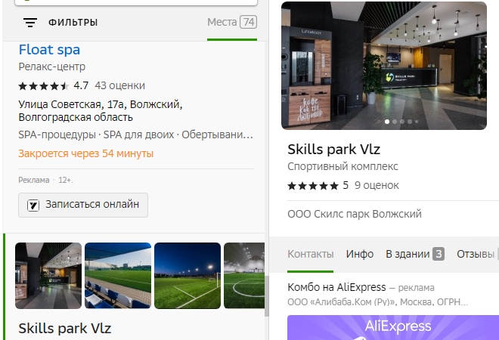Click the Skills park Vlz five-star rating

tap(313, 185)
